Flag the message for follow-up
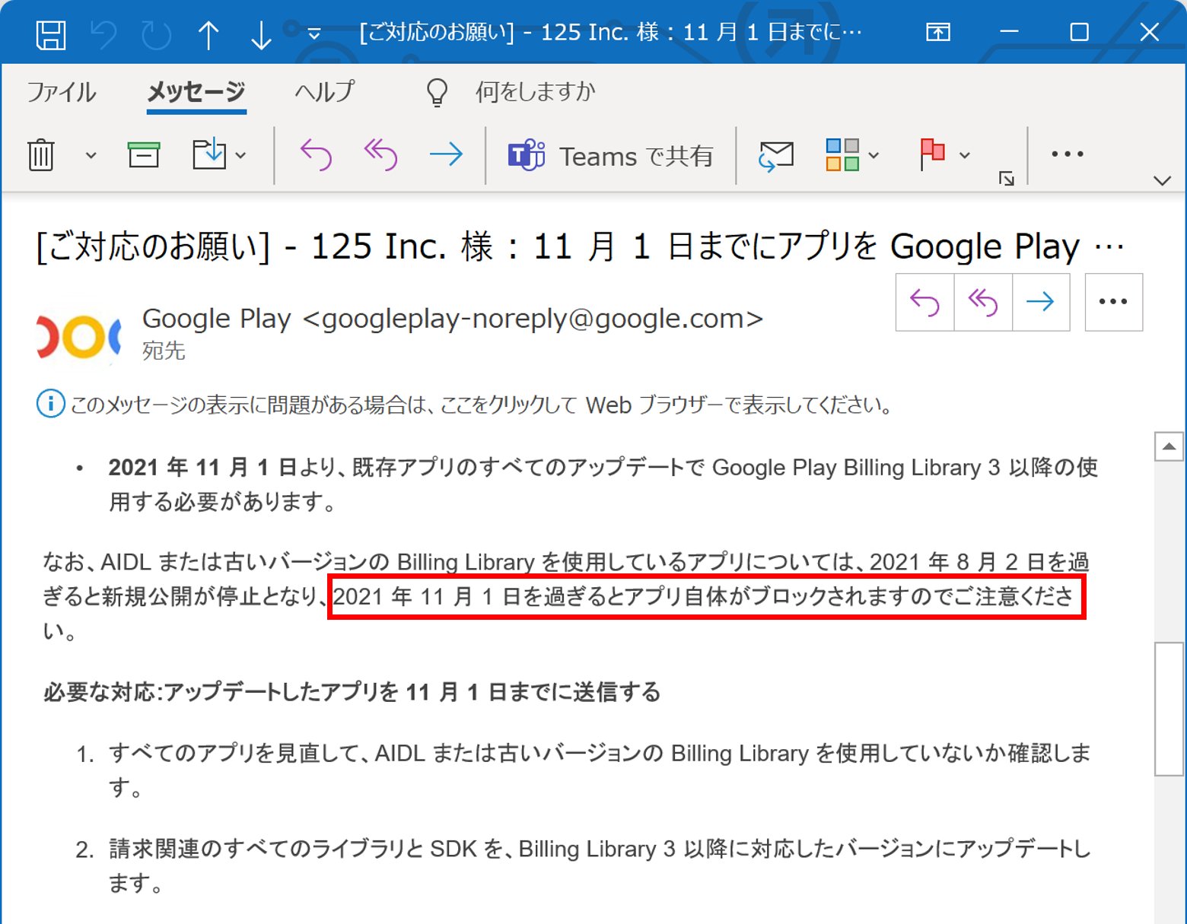 (x=931, y=154)
